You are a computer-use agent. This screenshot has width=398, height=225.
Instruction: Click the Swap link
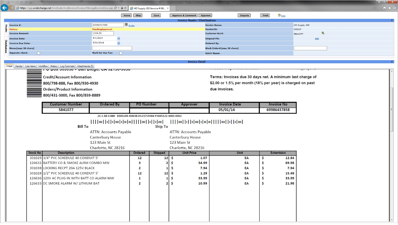[x=132, y=25]
